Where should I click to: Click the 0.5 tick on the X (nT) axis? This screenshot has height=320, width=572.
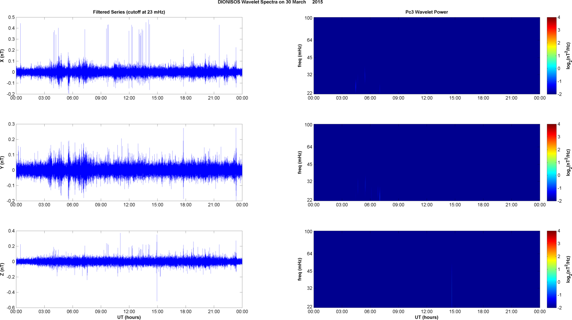[11, 18]
